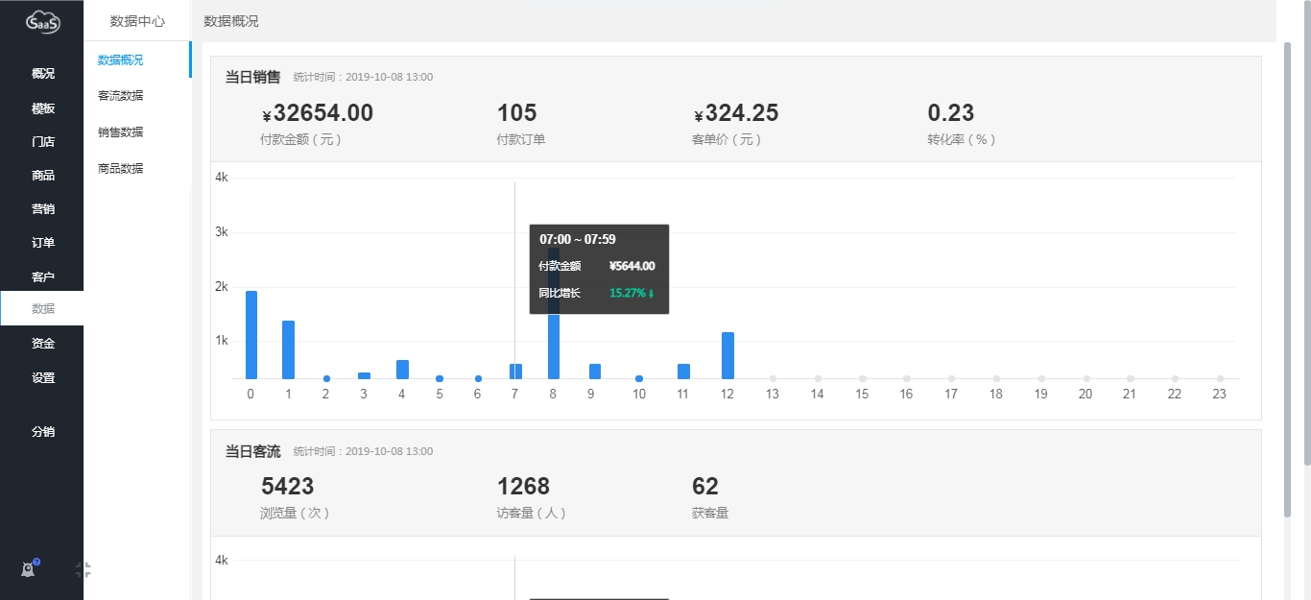Viewport: 1311px width, 600px height.
Task: Click the 数据概况 submenu link
Action: 121,60
